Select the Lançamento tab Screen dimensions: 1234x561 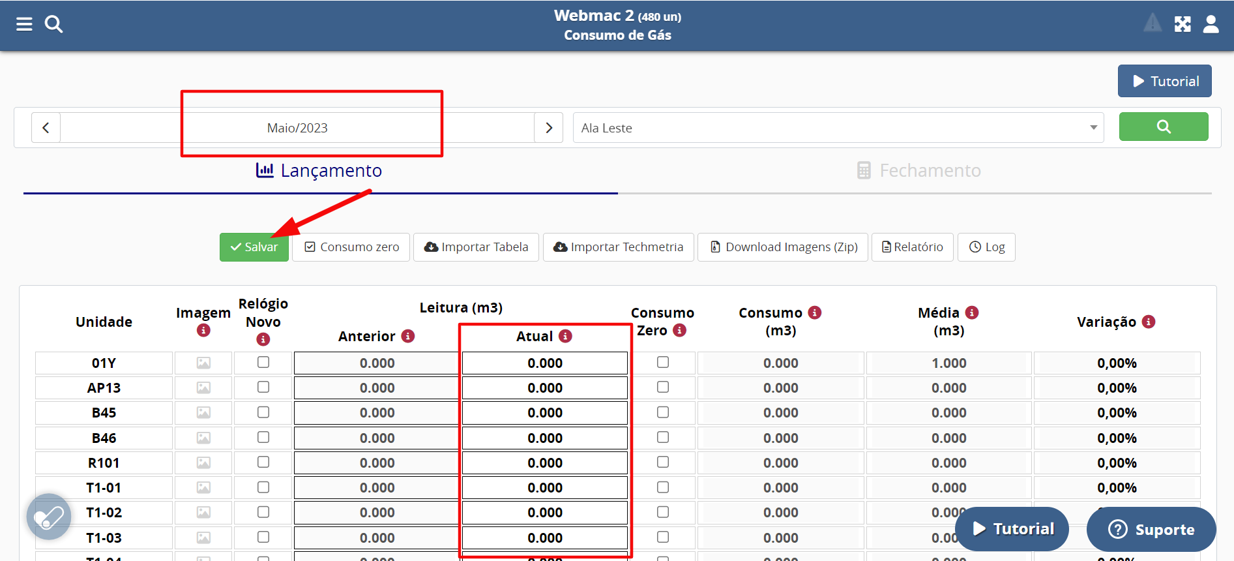(319, 171)
